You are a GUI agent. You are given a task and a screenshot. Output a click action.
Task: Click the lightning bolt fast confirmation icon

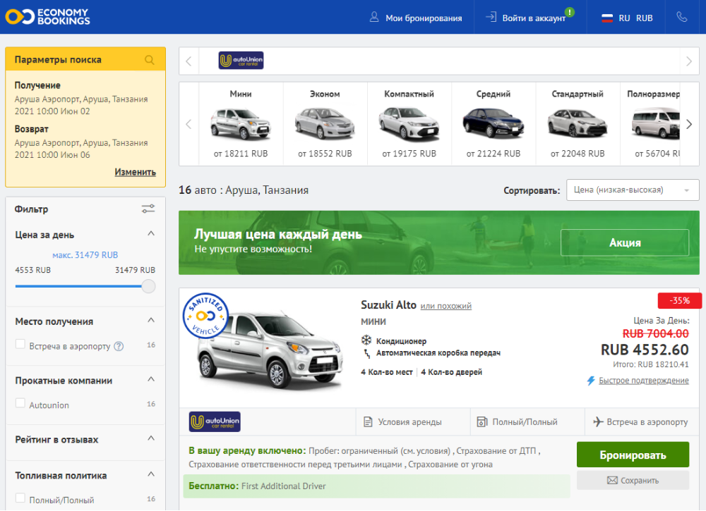pyautogui.click(x=591, y=381)
